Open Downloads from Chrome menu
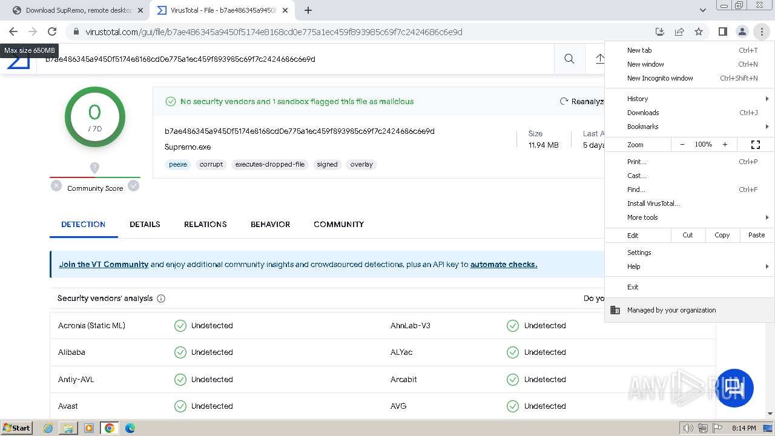 [690, 113]
